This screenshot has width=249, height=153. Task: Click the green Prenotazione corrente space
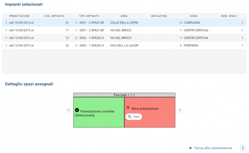[99, 119]
